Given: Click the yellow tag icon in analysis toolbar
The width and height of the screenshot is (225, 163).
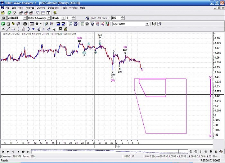Looking at the screenshot, I should click(x=13, y=24).
